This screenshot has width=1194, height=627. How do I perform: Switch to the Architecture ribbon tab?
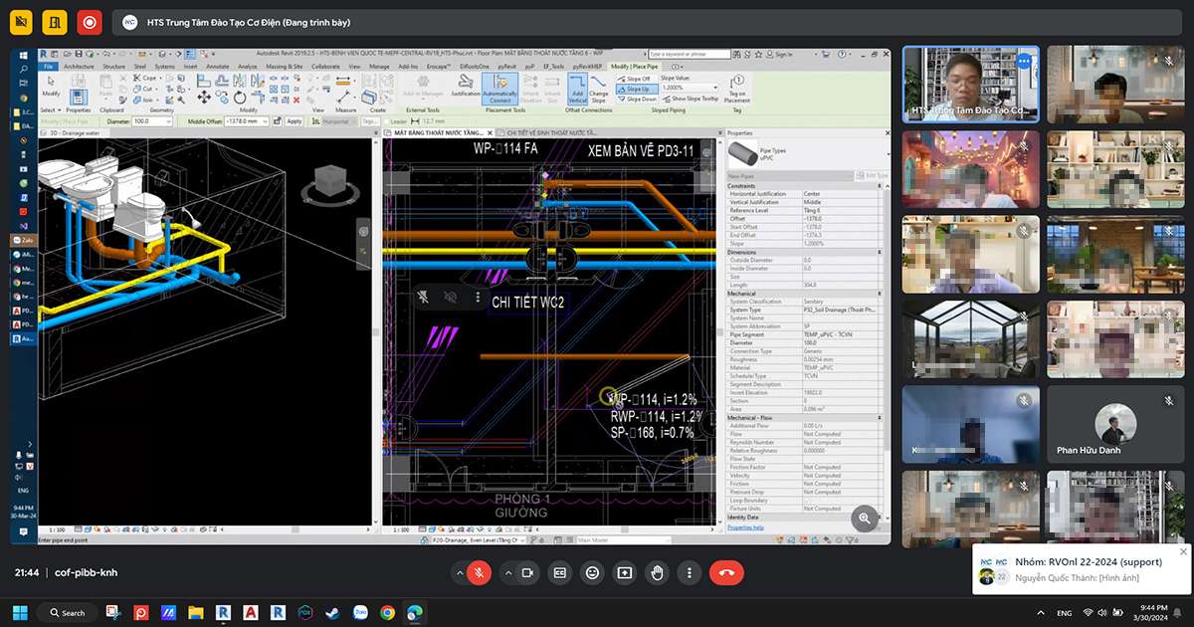[79, 67]
